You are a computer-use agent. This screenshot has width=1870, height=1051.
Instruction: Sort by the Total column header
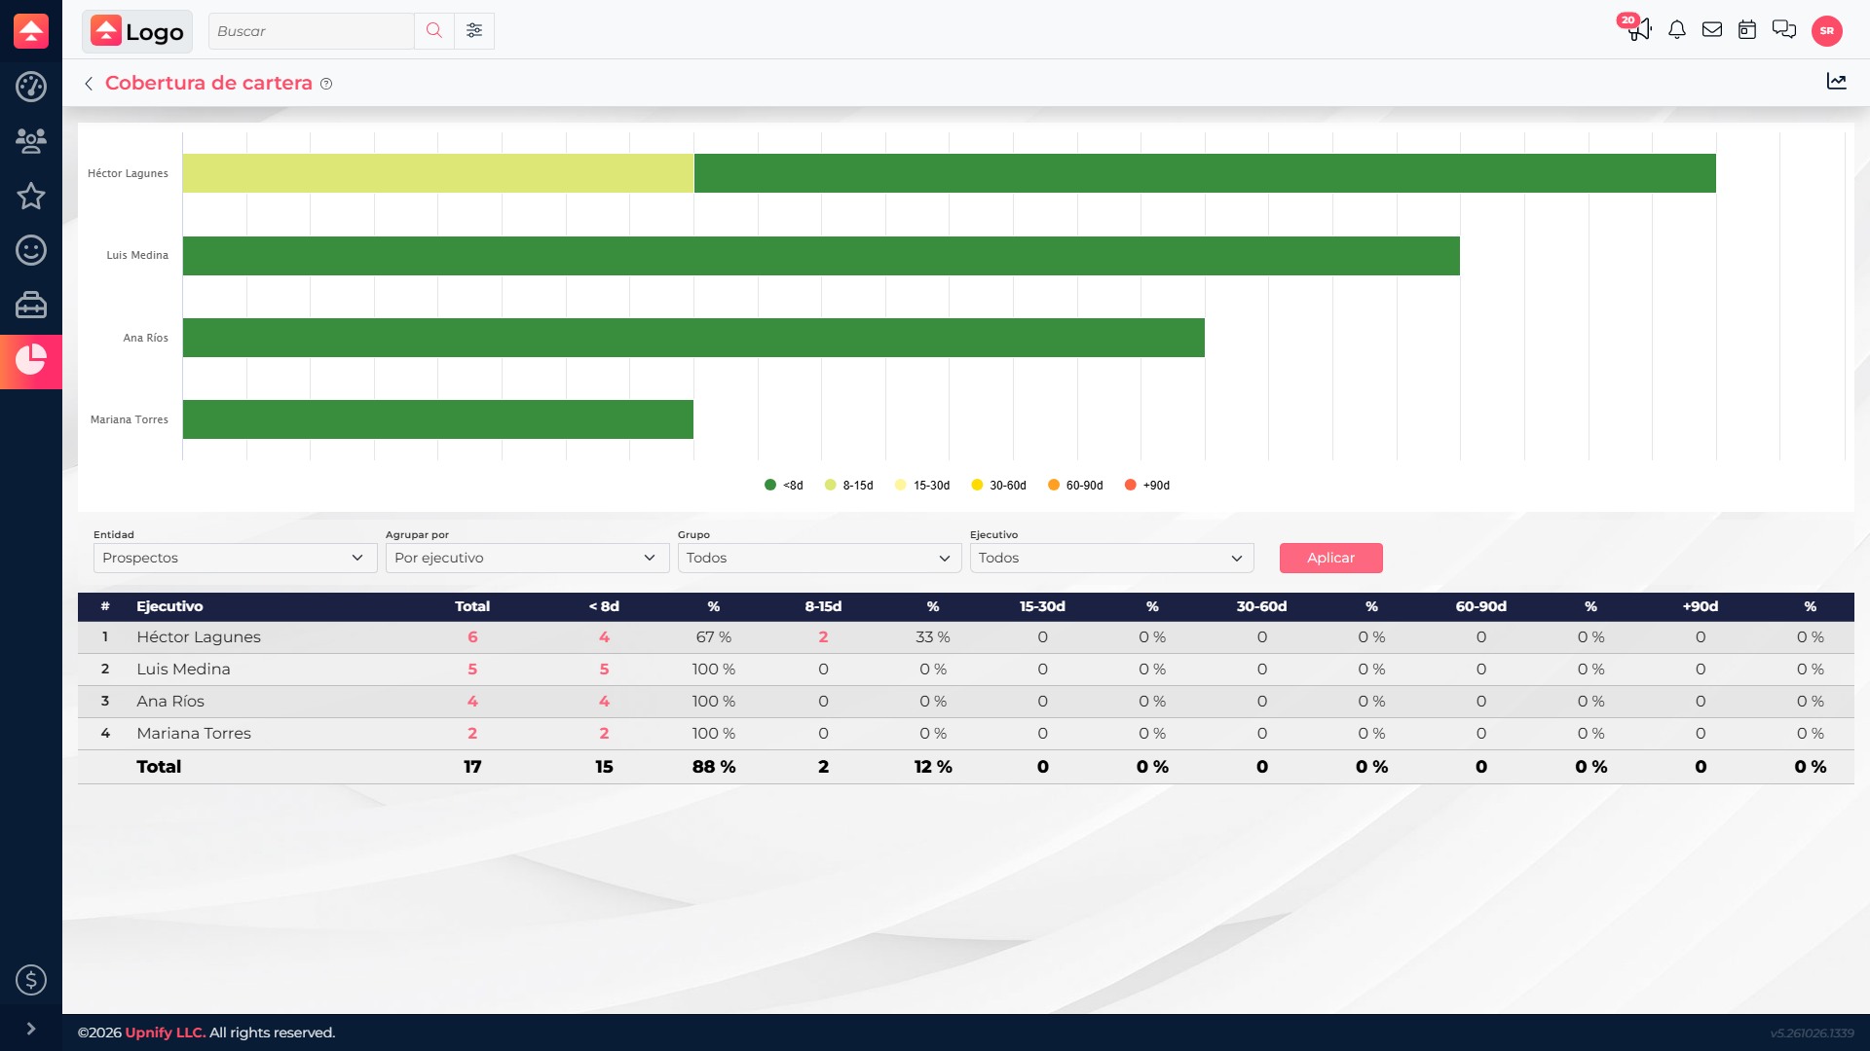[472, 606]
